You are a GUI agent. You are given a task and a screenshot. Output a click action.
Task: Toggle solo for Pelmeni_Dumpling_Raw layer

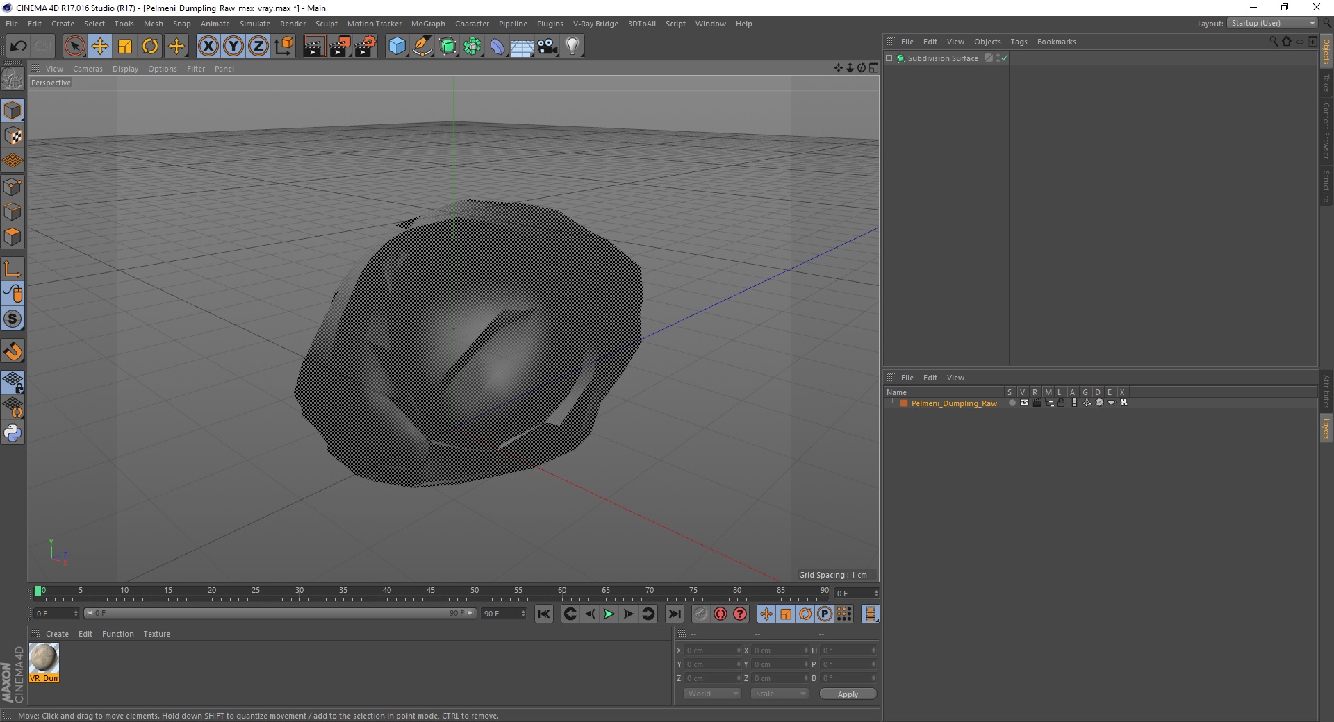pos(1012,403)
